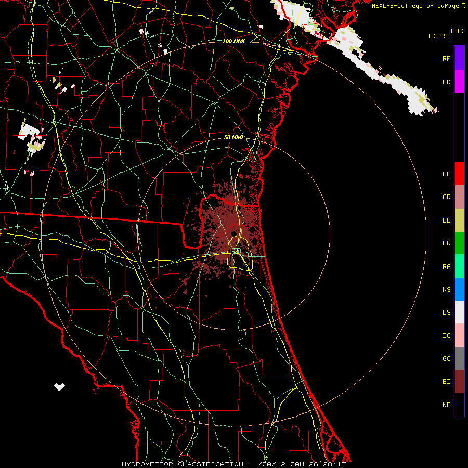Click the red HA legend swatch
Screen dimensions: 468x468
click(x=459, y=174)
